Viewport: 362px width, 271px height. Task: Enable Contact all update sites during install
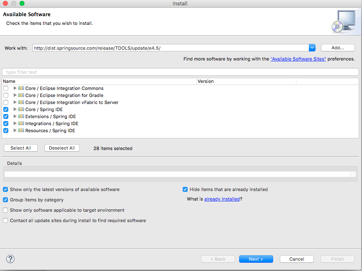coord(5,220)
